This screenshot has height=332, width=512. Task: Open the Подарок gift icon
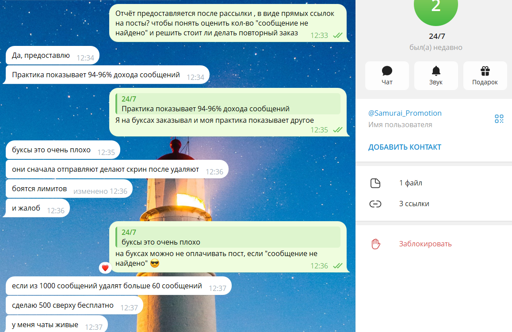point(485,71)
